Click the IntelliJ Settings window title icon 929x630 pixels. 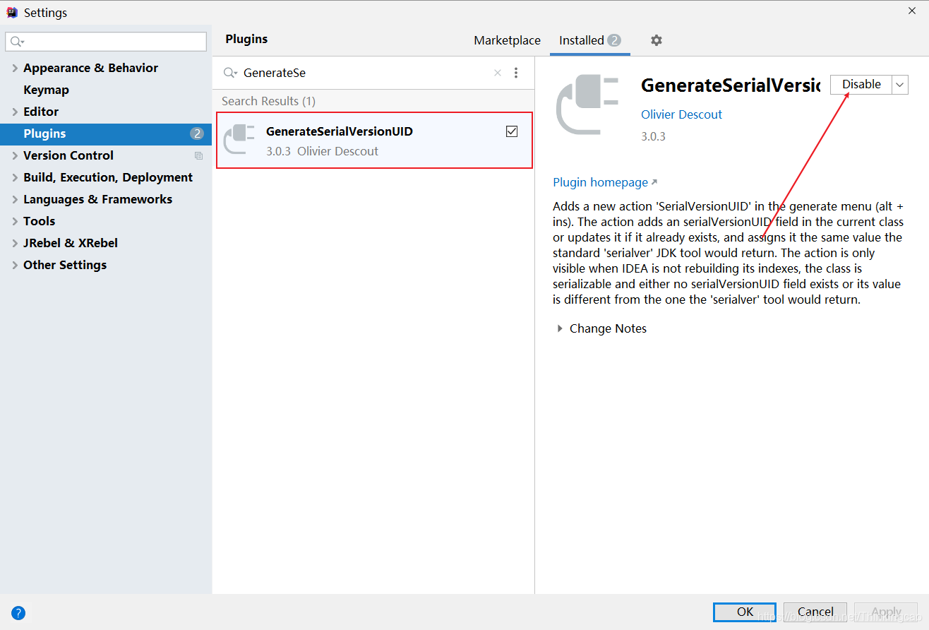point(12,12)
